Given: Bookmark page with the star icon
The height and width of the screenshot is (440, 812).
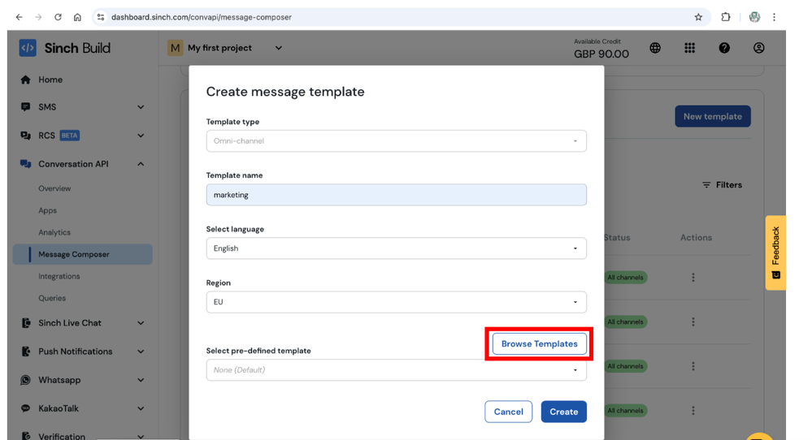Looking at the screenshot, I should (698, 17).
